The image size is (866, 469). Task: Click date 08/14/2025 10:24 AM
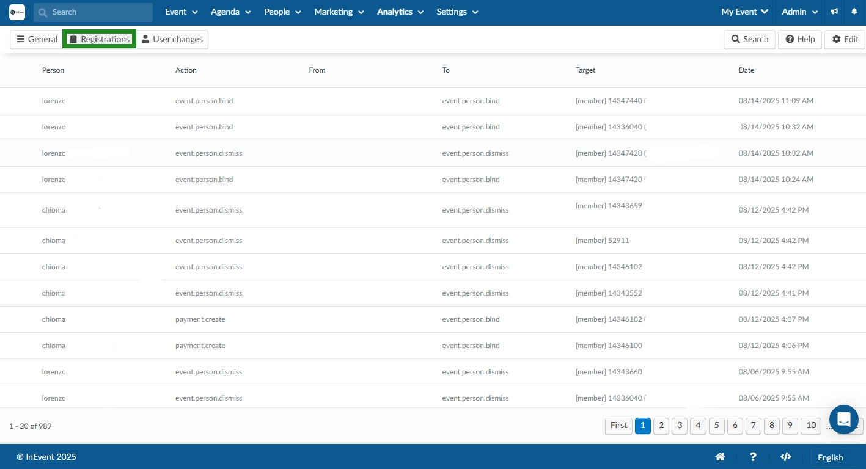click(x=776, y=180)
